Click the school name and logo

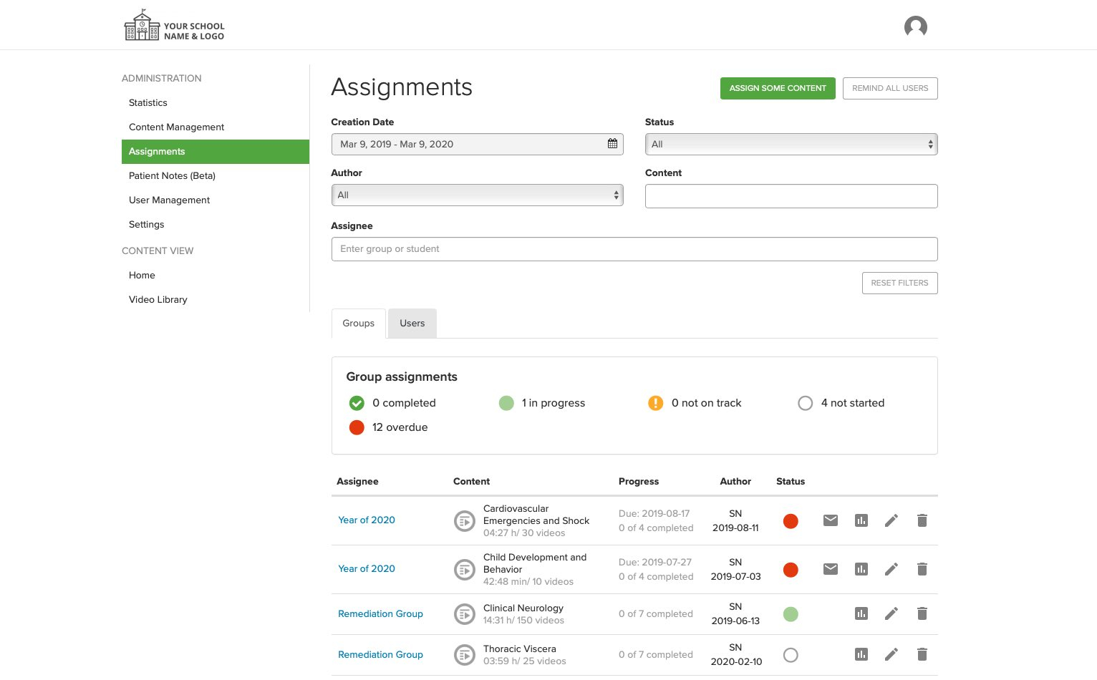pos(174,26)
